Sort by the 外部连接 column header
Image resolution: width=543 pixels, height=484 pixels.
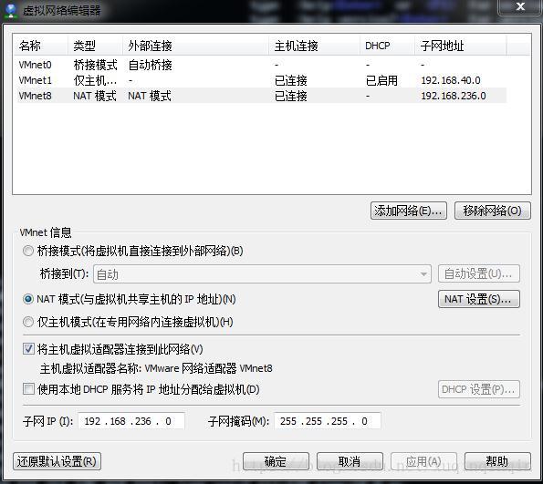(x=195, y=46)
